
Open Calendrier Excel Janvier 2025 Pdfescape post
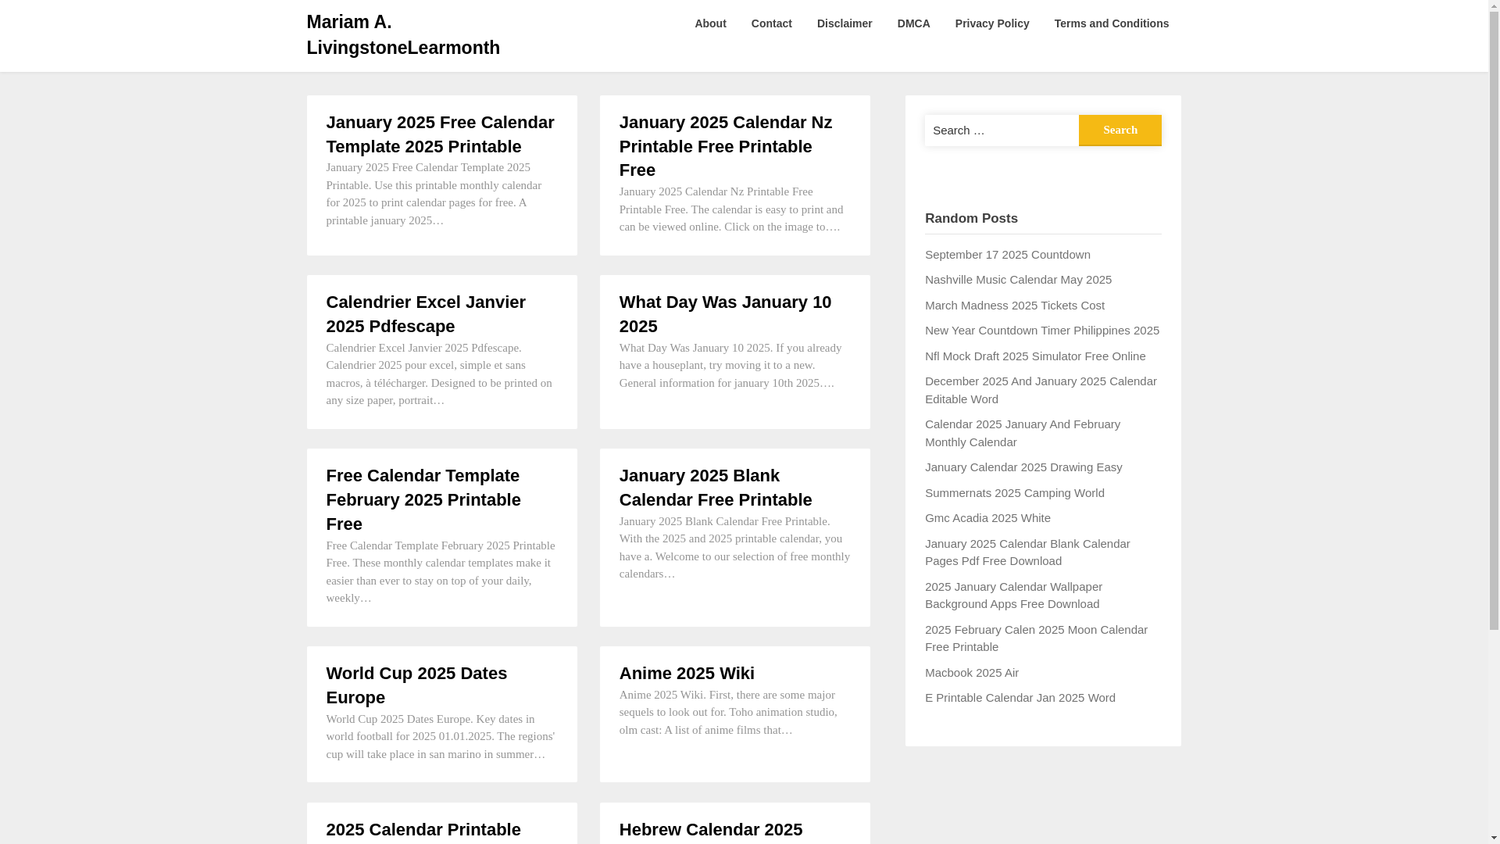click(426, 314)
